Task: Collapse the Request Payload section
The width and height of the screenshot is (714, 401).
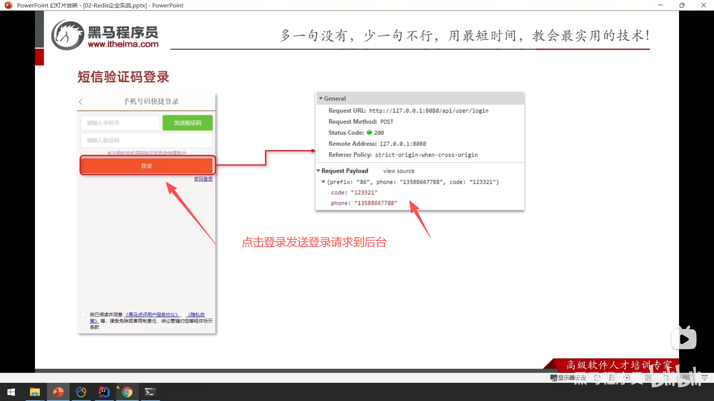Action: (318, 171)
